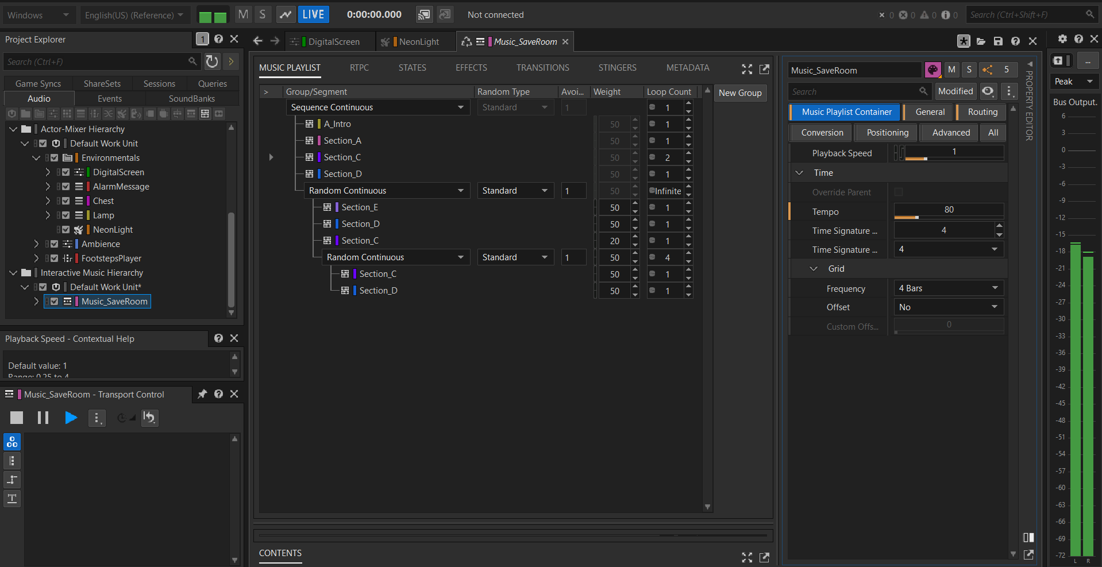1102x567 pixels.
Task: Click the share icon in Property Editor
Action: coord(988,70)
